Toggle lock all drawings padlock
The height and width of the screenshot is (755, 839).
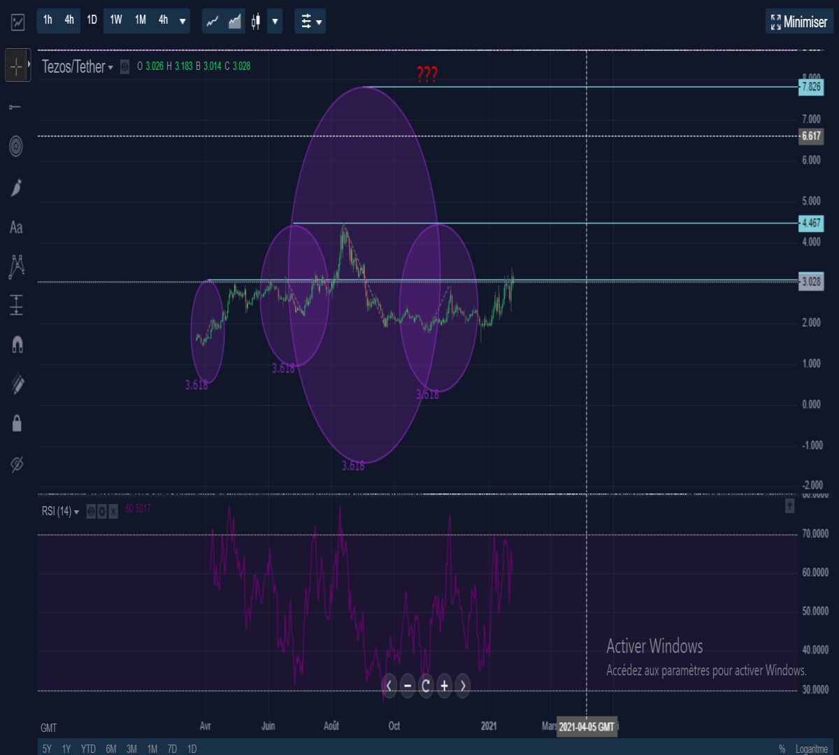tap(17, 423)
